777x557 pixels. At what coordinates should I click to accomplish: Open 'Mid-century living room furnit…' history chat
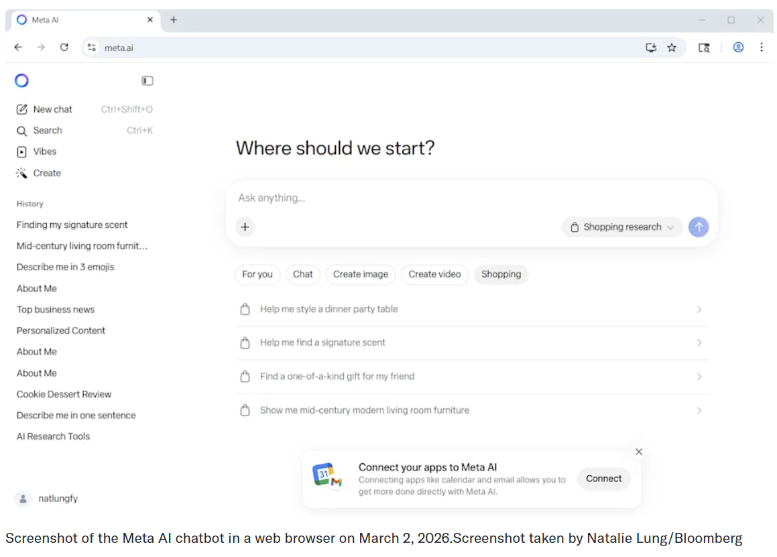(82, 246)
